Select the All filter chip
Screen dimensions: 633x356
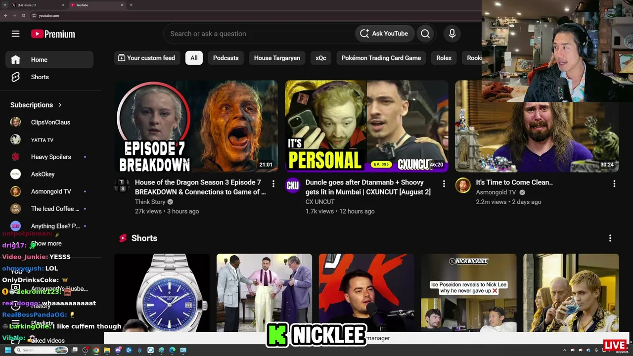(194, 58)
